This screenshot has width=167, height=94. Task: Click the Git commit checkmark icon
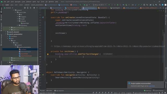[139, 5]
